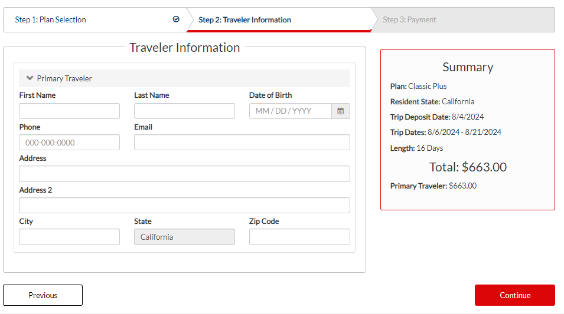The image size is (564, 314).
Task: Click the Traveler Information heading
Action: click(x=184, y=47)
